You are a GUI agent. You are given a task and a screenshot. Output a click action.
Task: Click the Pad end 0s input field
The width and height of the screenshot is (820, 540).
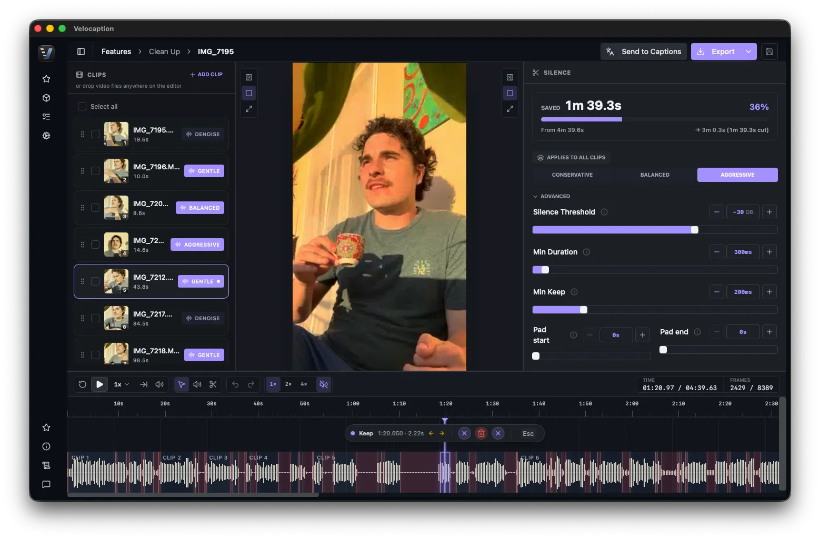(743, 332)
